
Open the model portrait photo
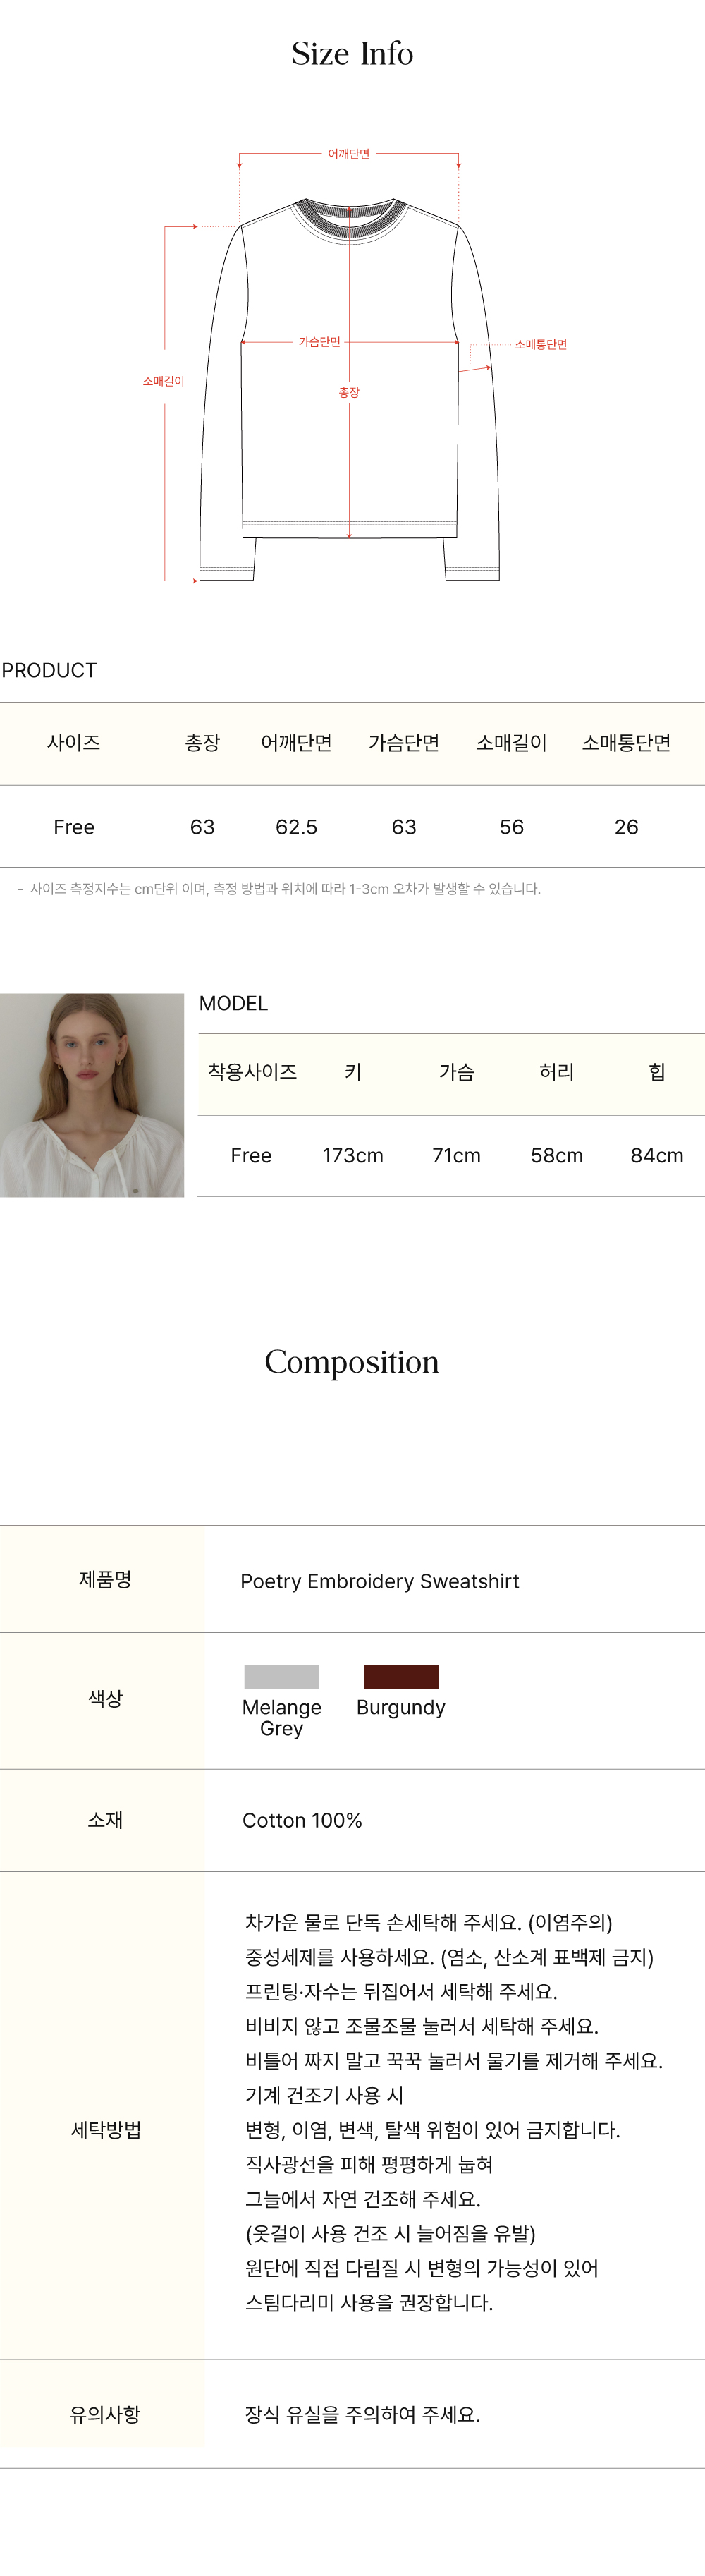click(92, 1095)
